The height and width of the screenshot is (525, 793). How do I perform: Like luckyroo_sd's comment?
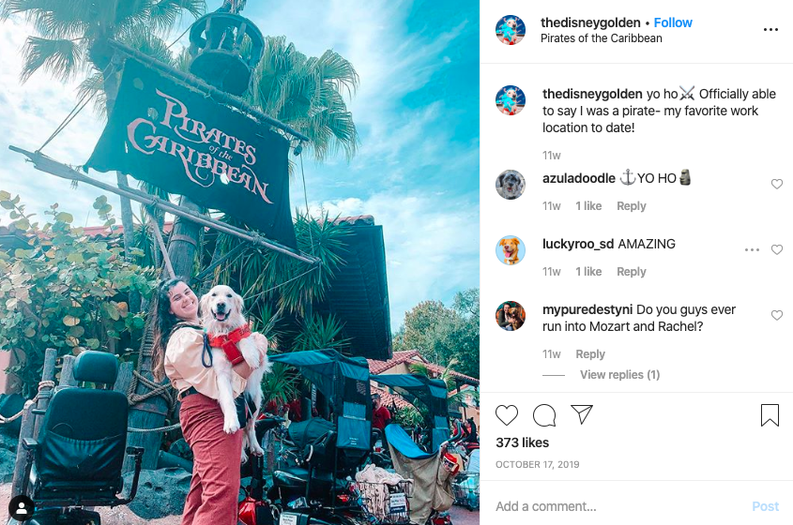[777, 249]
